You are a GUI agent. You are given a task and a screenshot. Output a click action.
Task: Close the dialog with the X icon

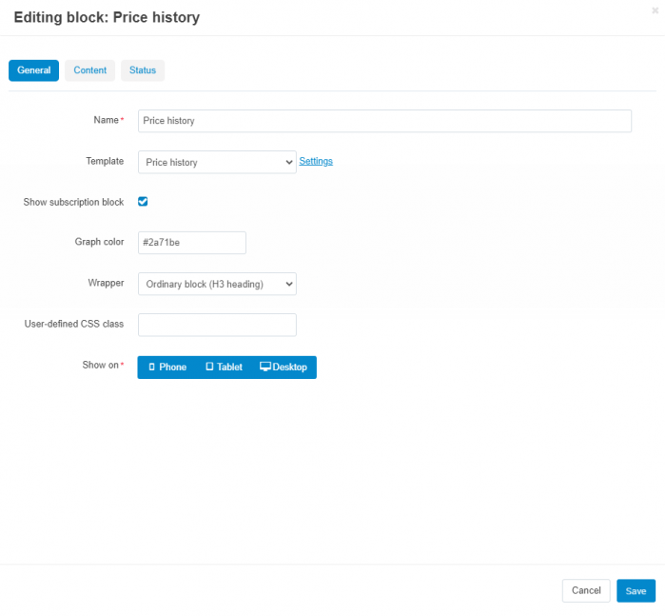click(x=655, y=10)
